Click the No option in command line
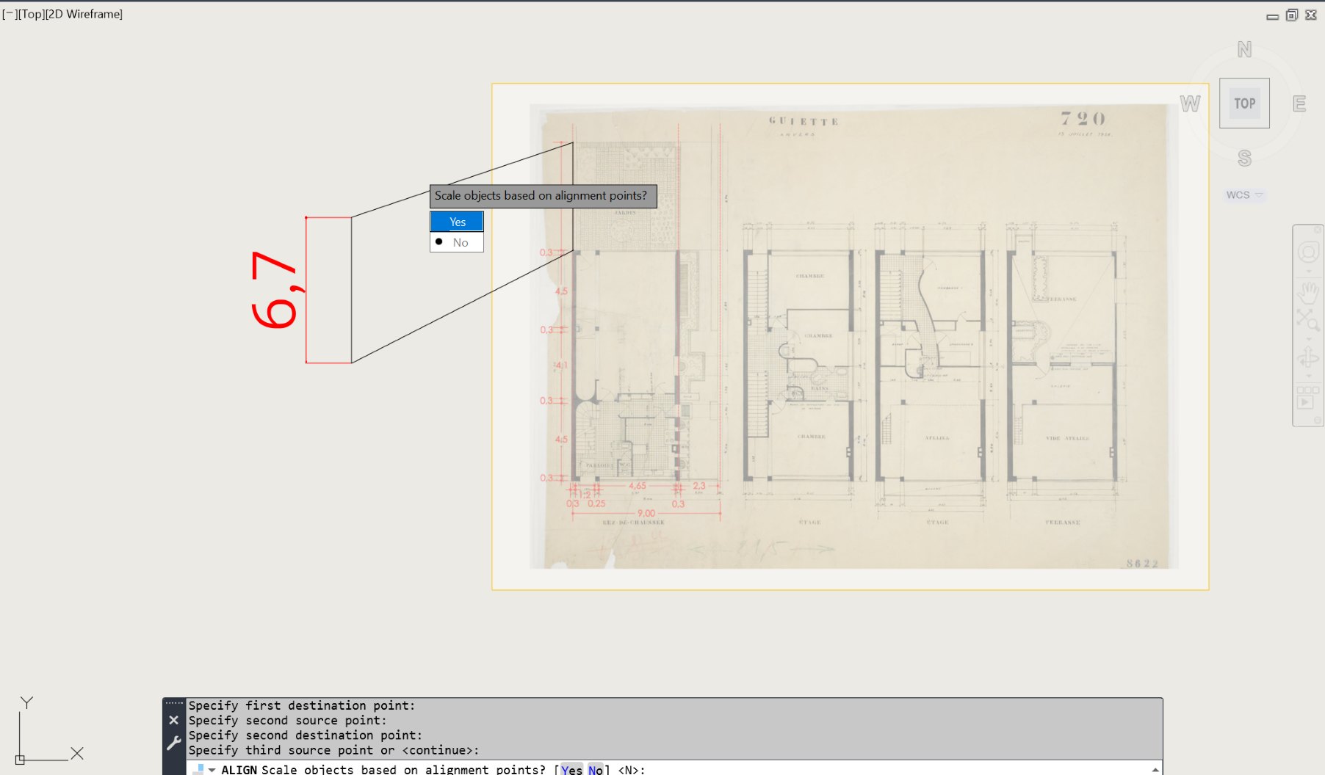Screen dimensions: 1325x775 pyautogui.click(x=596, y=769)
